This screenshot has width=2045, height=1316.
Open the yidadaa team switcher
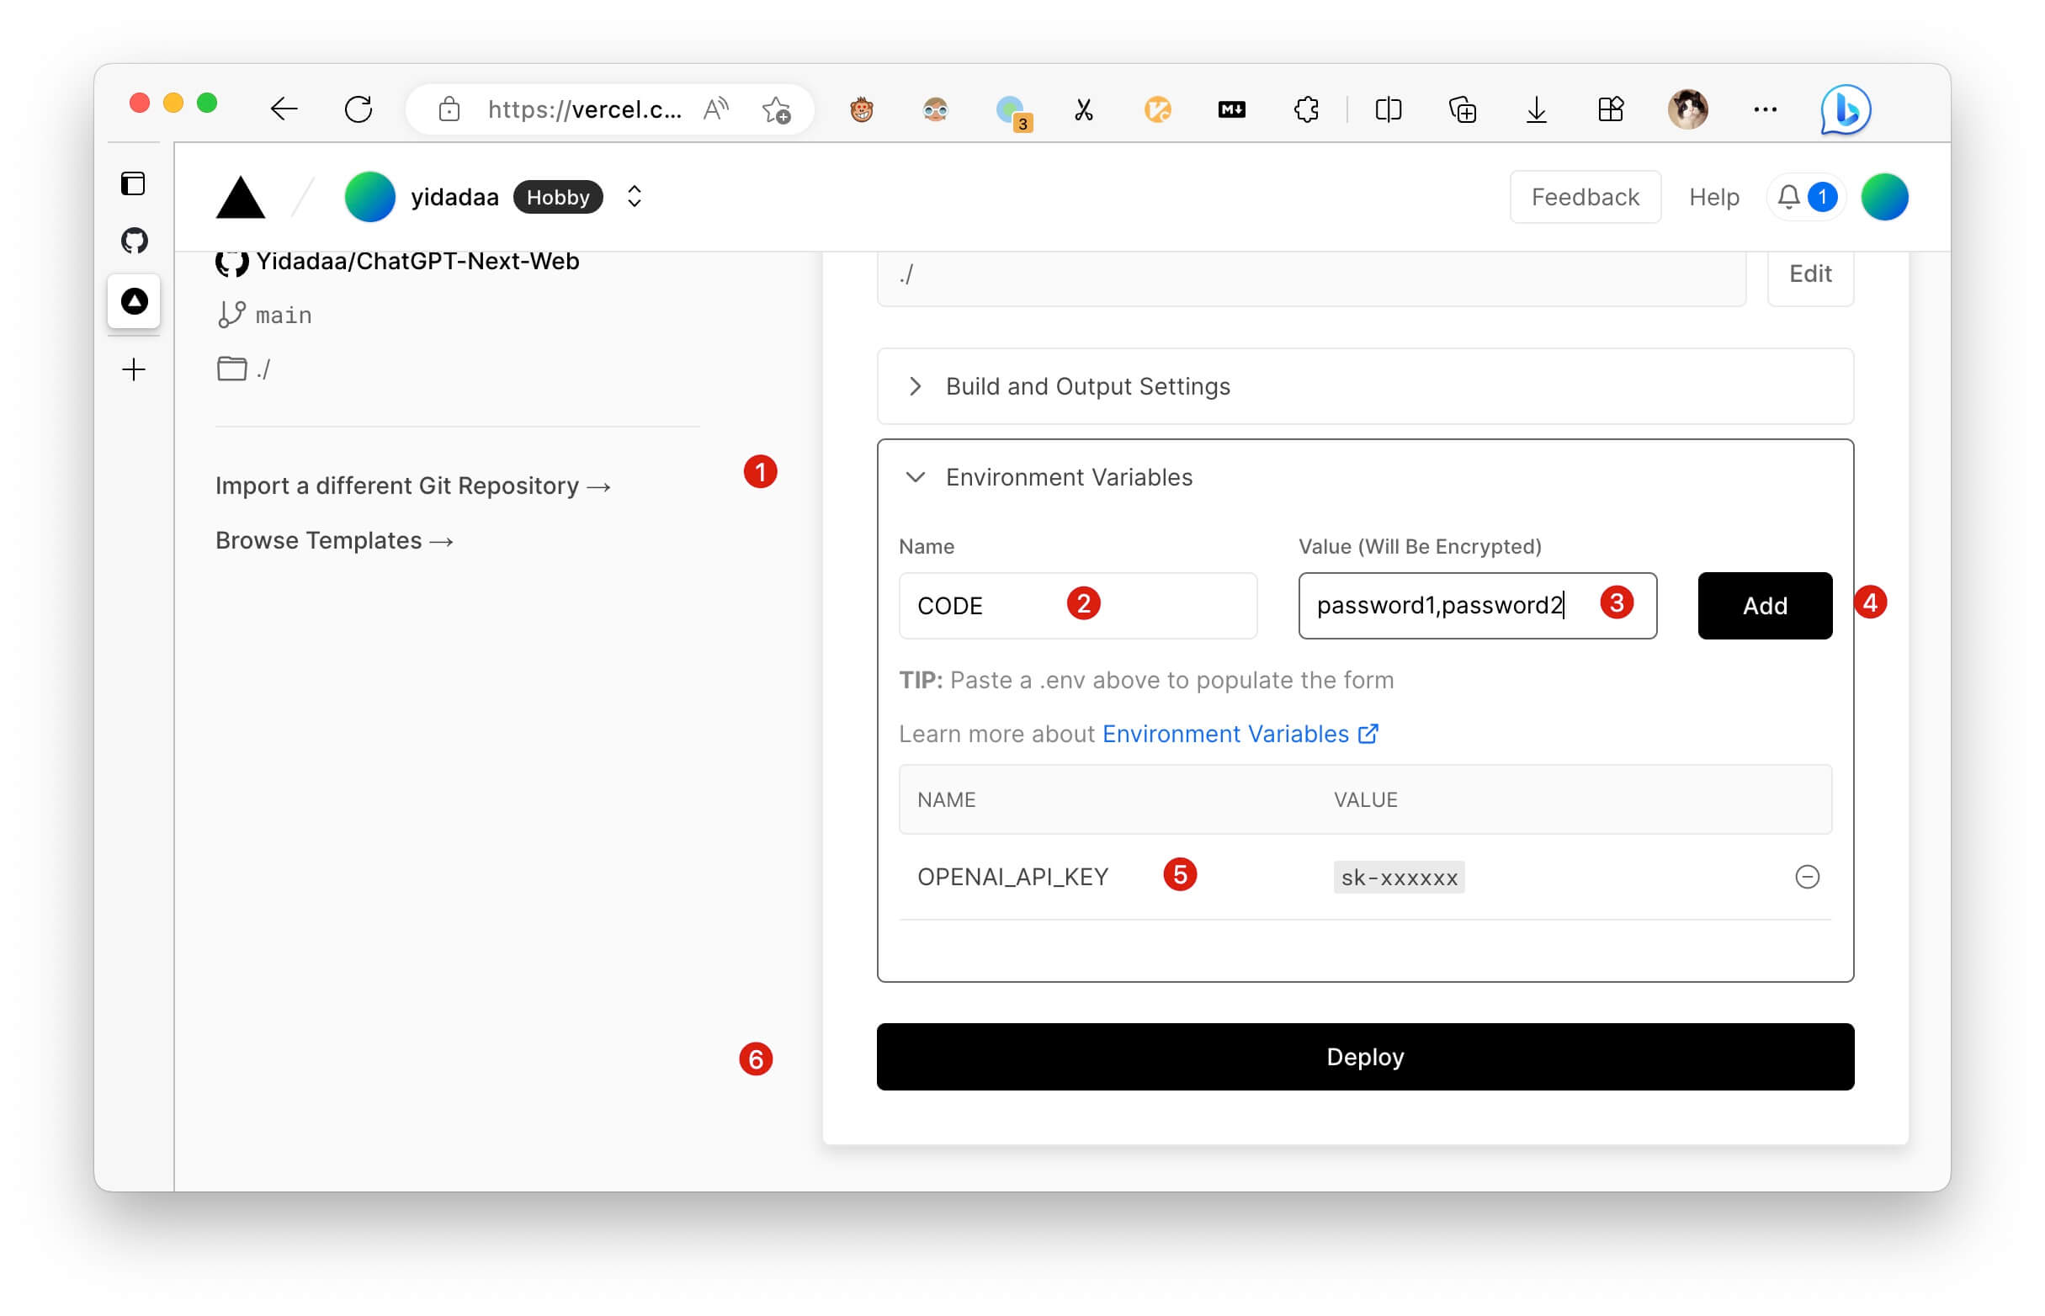click(x=634, y=198)
